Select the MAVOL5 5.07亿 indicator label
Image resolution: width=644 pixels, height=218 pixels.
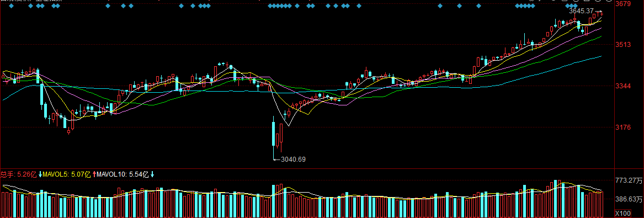click(x=67, y=174)
